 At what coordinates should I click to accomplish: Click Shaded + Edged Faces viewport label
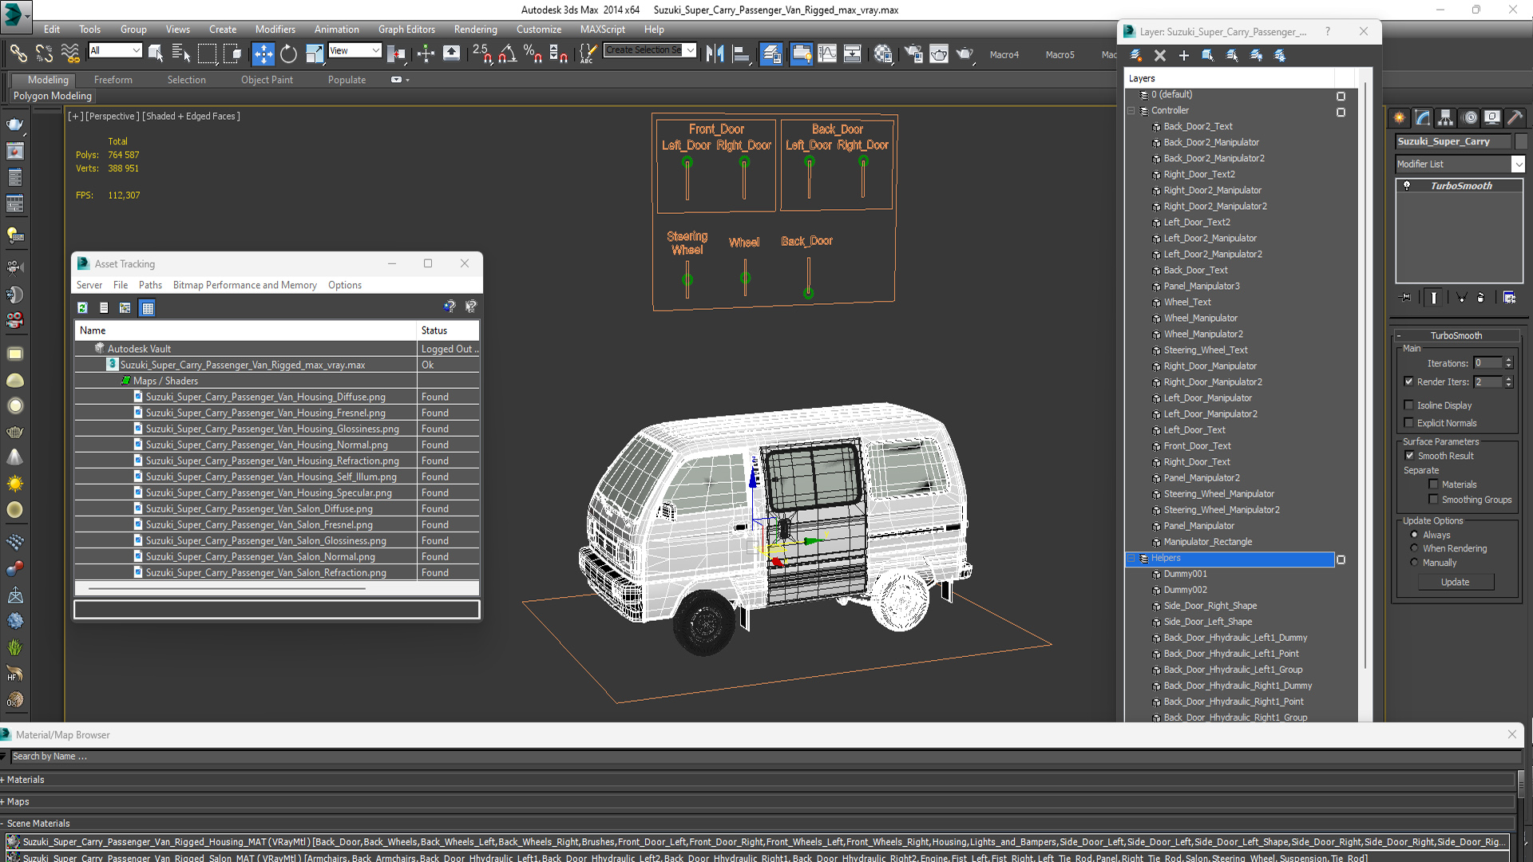click(x=191, y=117)
